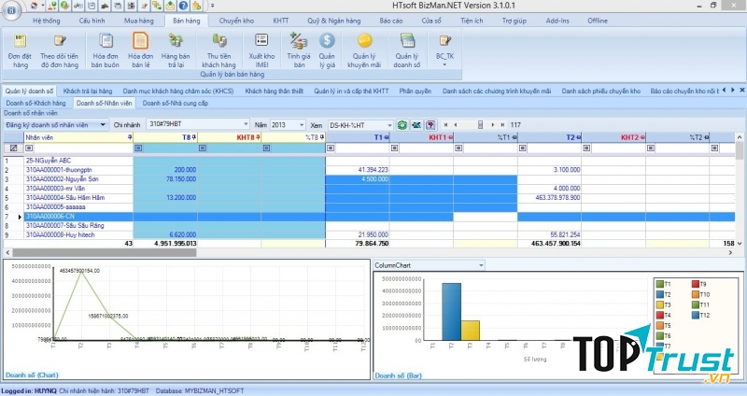Open the Năm 2013 year dropdown

[x=301, y=125]
